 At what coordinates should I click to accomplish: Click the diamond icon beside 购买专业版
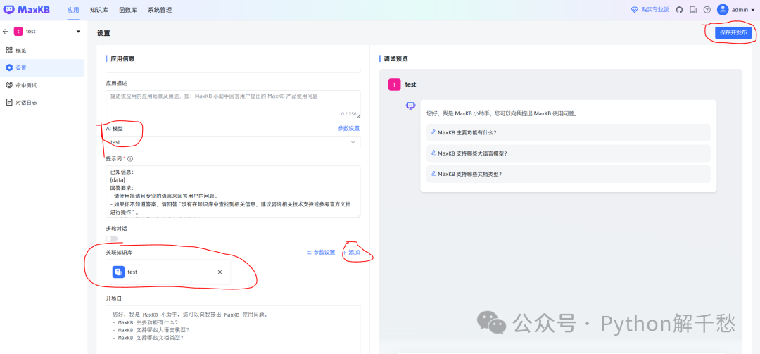635,10
